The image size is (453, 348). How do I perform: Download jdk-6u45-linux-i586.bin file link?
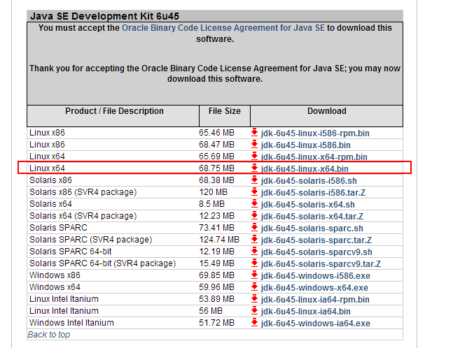click(x=306, y=145)
